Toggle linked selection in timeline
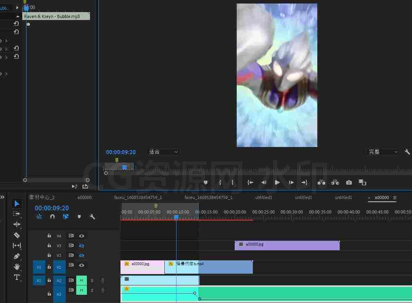Viewport: 412px width, 303px height. pos(65,217)
